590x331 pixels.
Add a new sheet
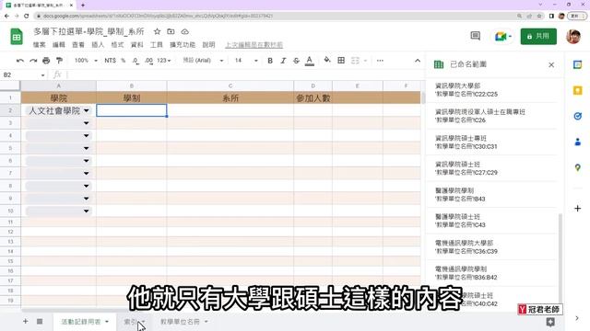(25, 321)
